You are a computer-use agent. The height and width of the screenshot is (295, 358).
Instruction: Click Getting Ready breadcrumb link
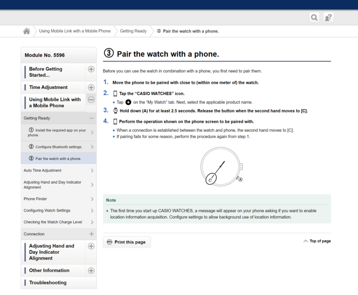coord(133,31)
